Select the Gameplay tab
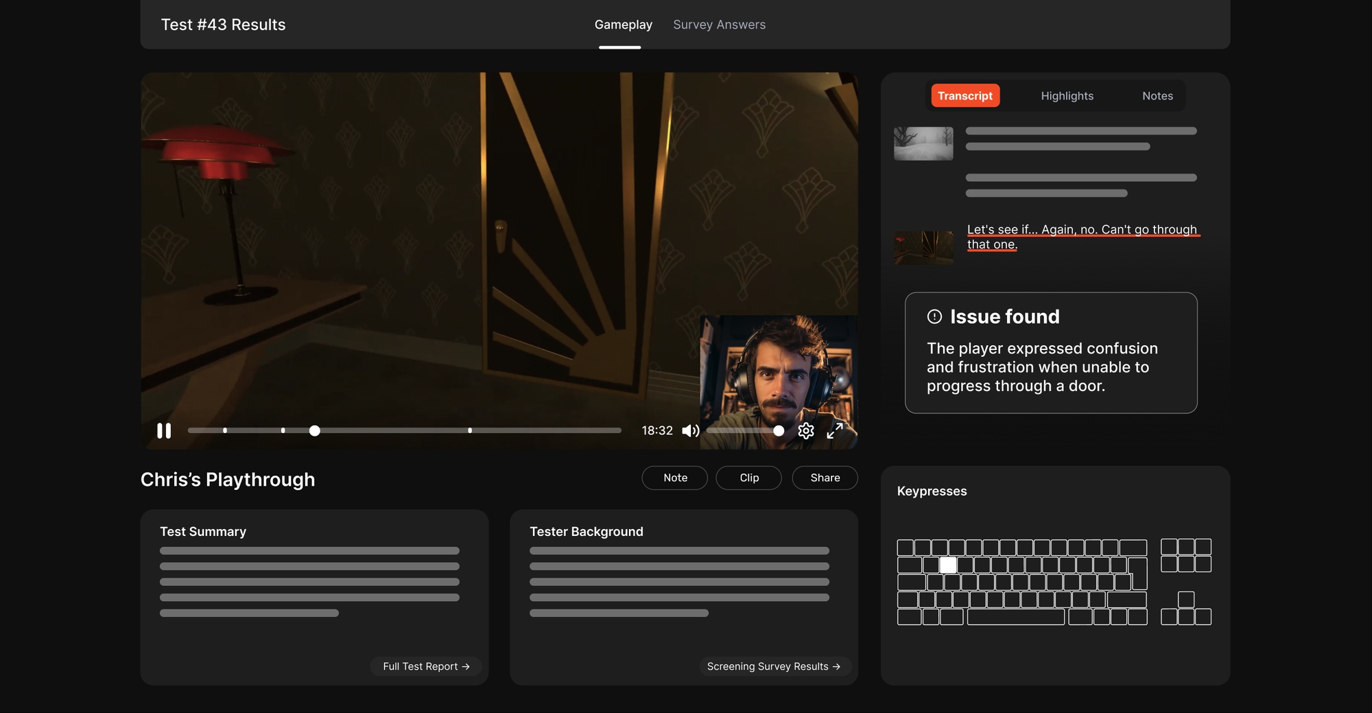The height and width of the screenshot is (713, 1372). [623, 25]
